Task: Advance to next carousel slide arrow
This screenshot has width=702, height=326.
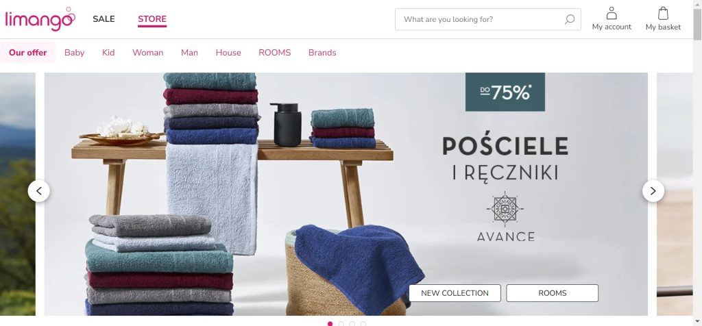Action: [x=653, y=191]
